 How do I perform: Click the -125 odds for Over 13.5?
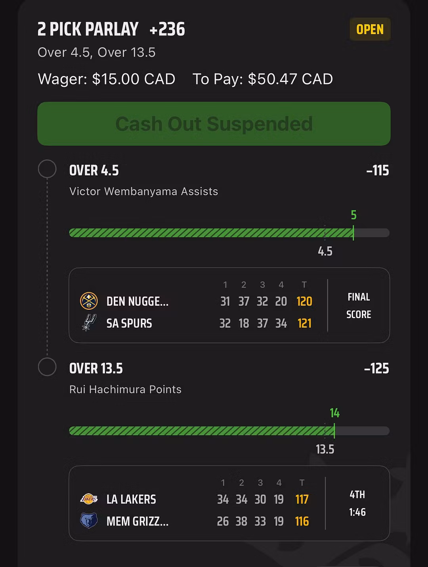point(376,368)
